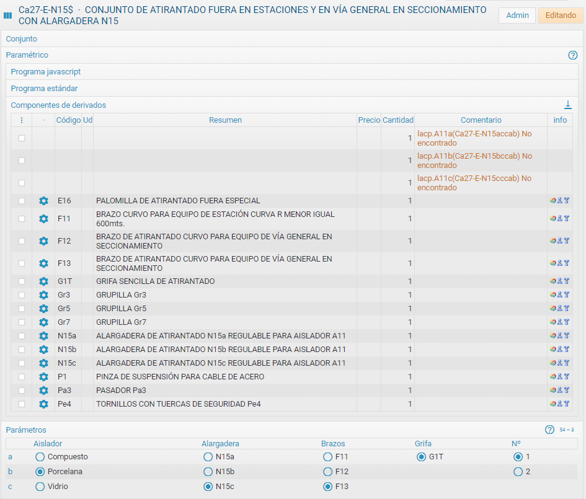Click the info icons for Gr5 row
Viewport: 586px width, 499px height.
(559, 309)
